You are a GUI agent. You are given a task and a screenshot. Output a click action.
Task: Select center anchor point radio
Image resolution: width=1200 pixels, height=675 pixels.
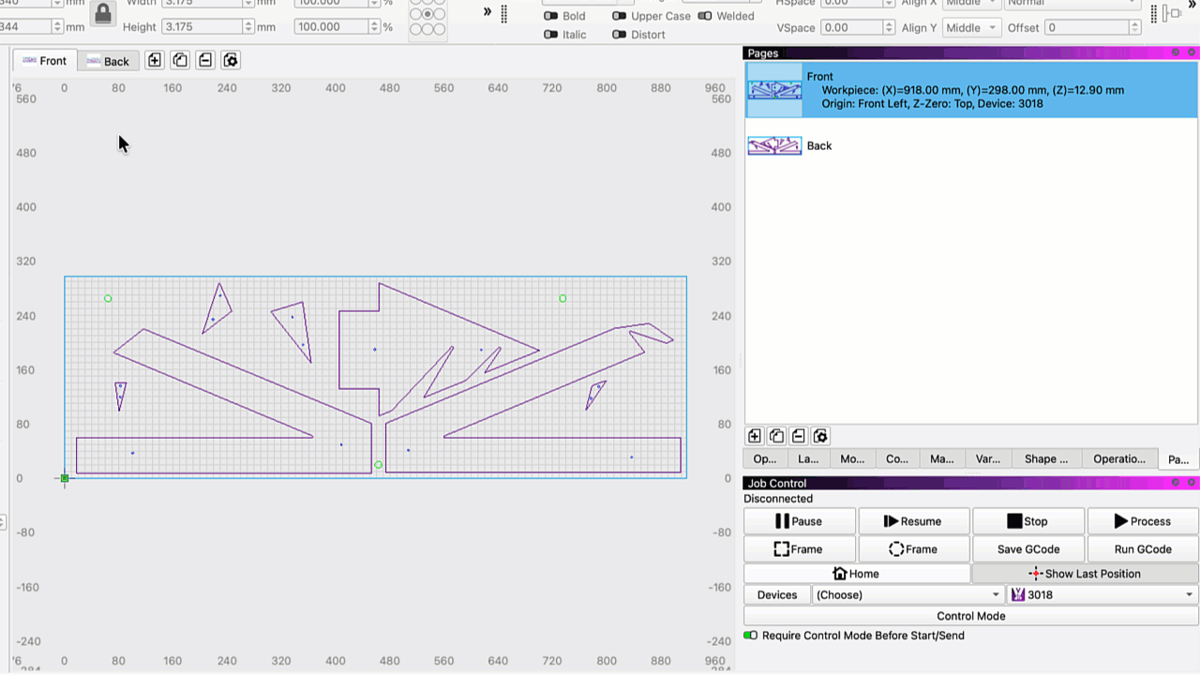pyautogui.click(x=427, y=14)
